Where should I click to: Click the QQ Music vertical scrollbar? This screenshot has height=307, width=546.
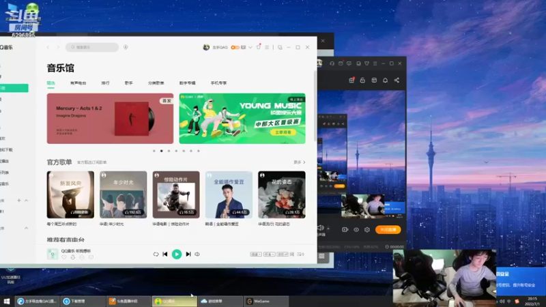click(315, 106)
